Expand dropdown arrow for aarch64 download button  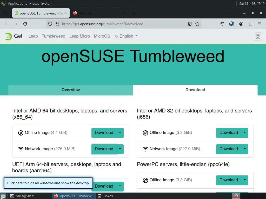pos(120,186)
